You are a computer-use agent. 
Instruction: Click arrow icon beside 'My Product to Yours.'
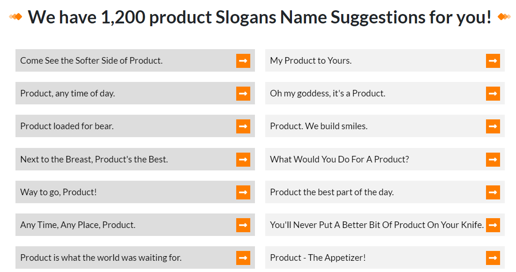point(493,61)
